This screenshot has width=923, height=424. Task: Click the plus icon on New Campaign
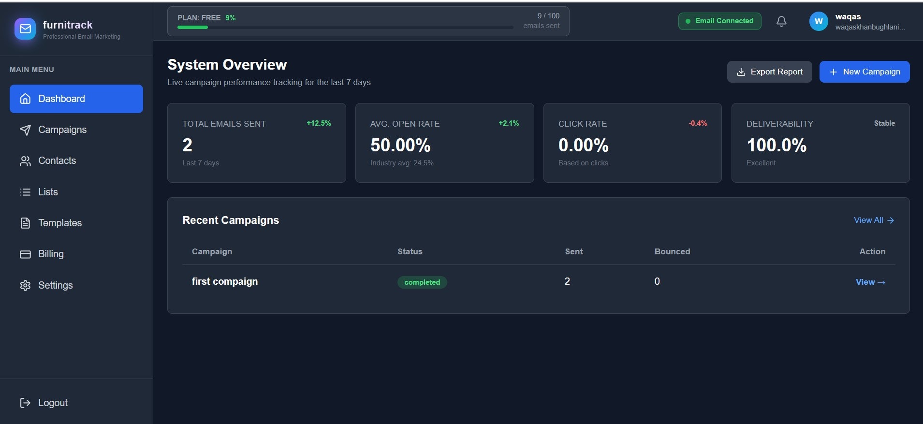pos(833,72)
